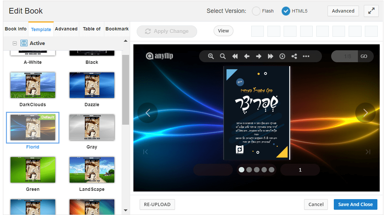Click the last-page bar arrow at right edge

tap(368, 152)
